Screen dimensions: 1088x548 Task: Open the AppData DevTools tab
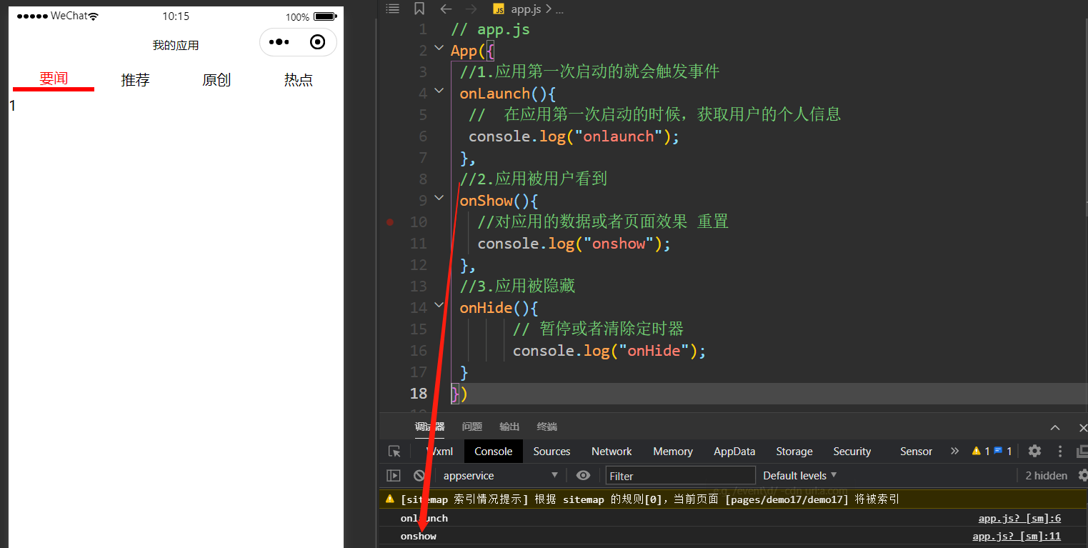tap(734, 452)
